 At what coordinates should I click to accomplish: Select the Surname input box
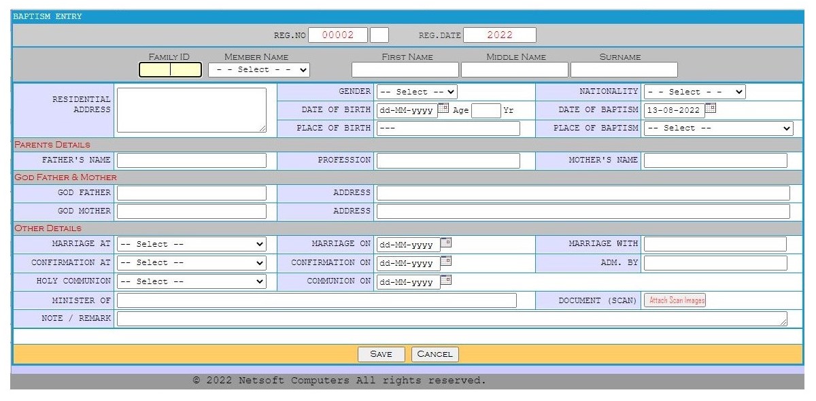(x=624, y=70)
